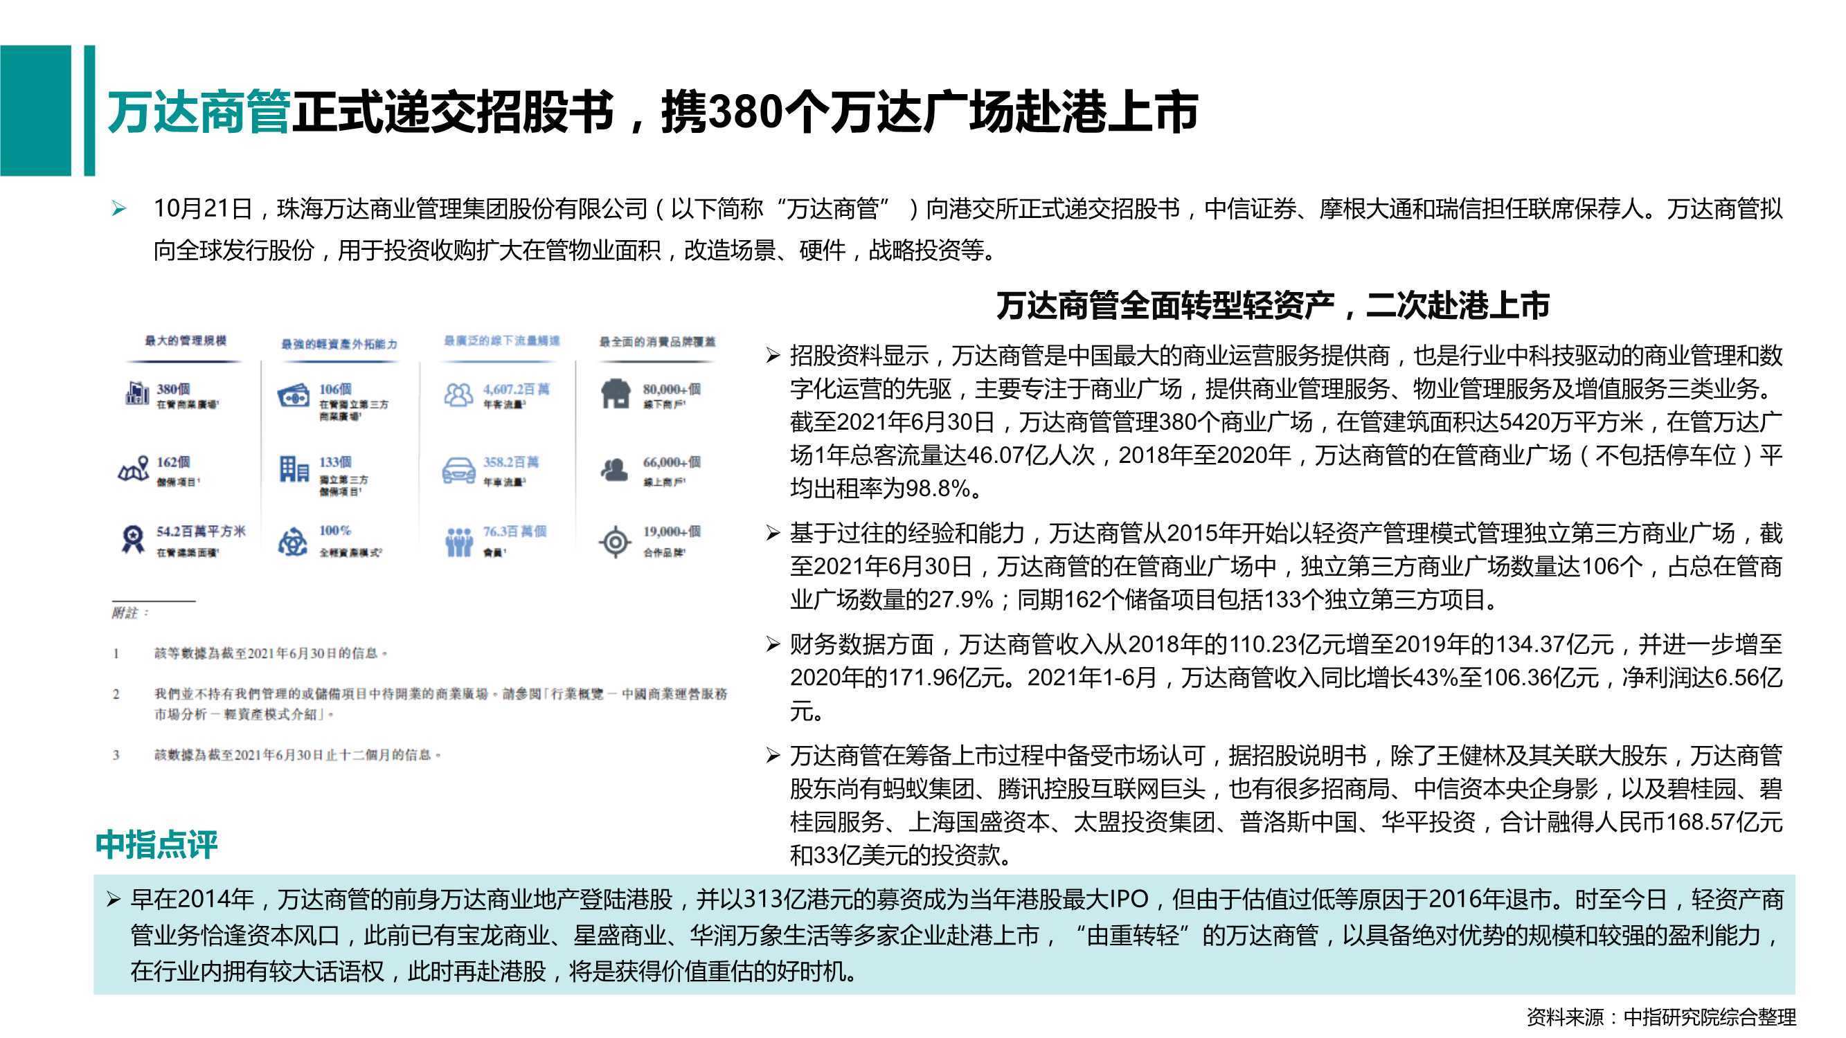Click the members icon beside 76.3百萬個

coord(458,543)
